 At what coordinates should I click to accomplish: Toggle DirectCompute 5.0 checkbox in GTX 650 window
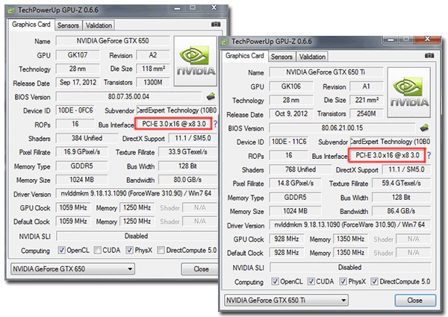click(161, 250)
